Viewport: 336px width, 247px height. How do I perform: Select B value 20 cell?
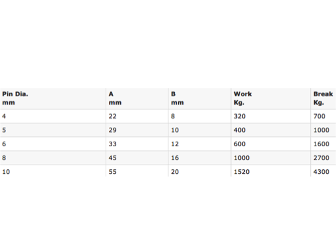tap(199, 171)
